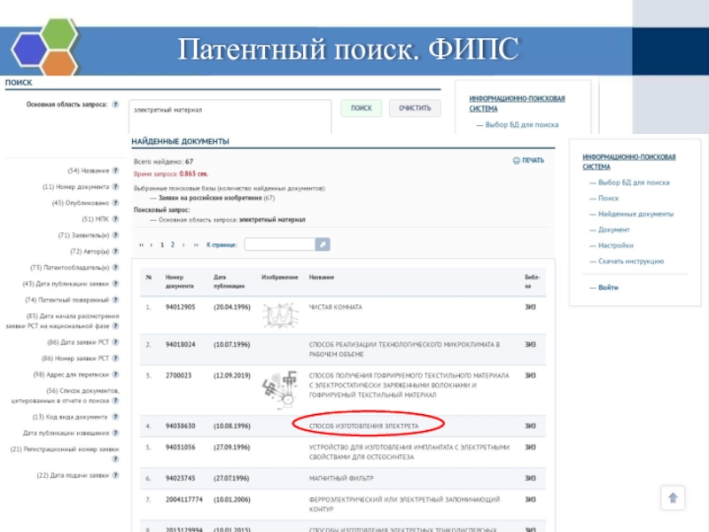Image resolution: width=709 pixels, height=532 pixels.
Task: Click the Войти login link
Action: [608, 287]
